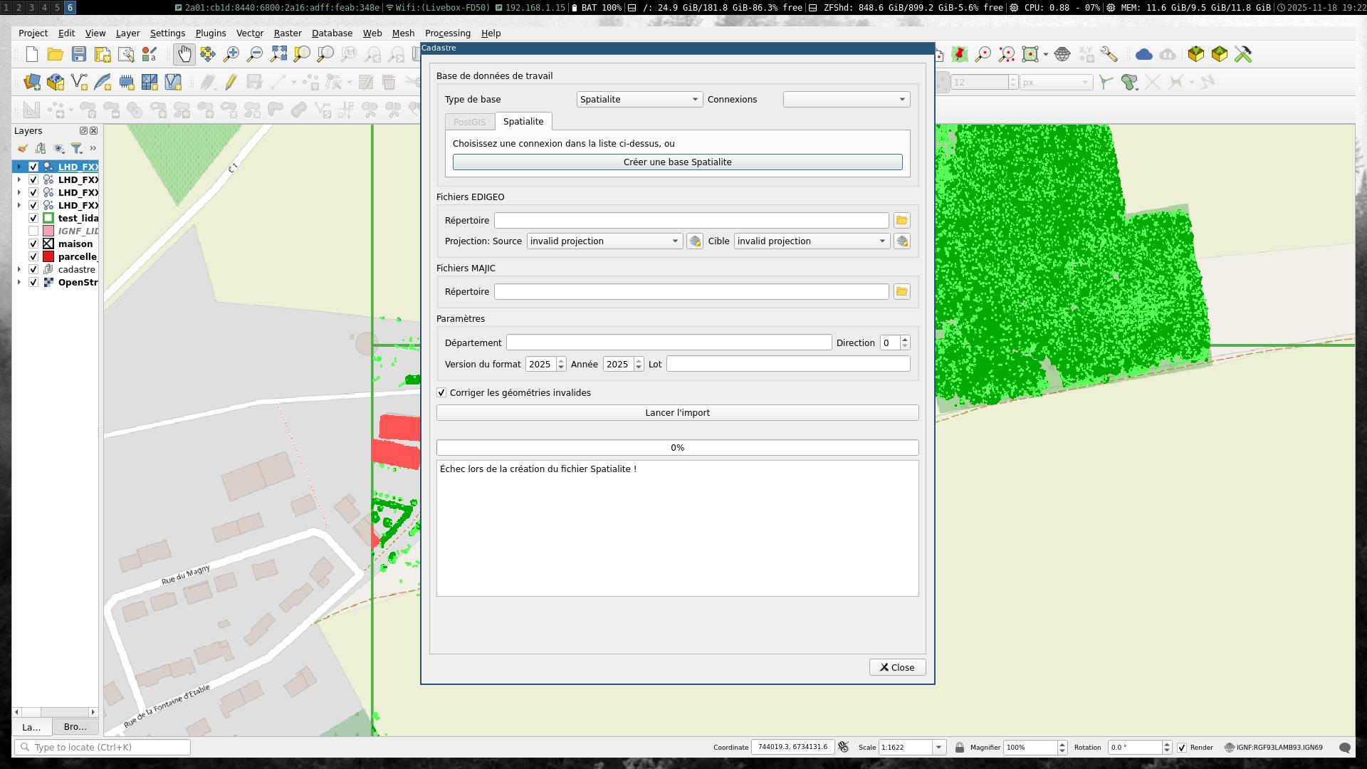The width and height of the screenshot is (1367, 769).
Task: Open the Processing menu
Action: [x=447, y=33]
